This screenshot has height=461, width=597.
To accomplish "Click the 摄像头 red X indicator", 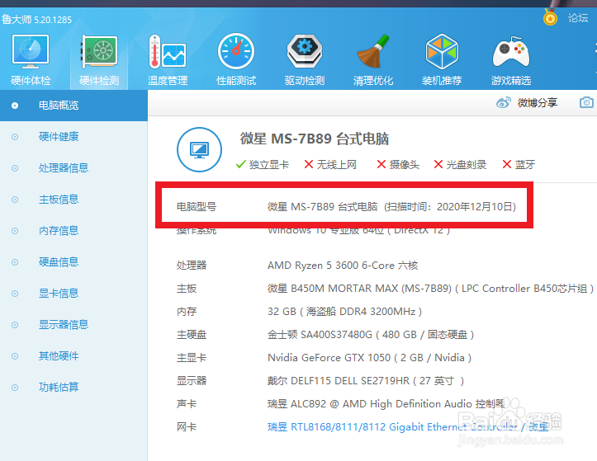I will coord(398,164).
